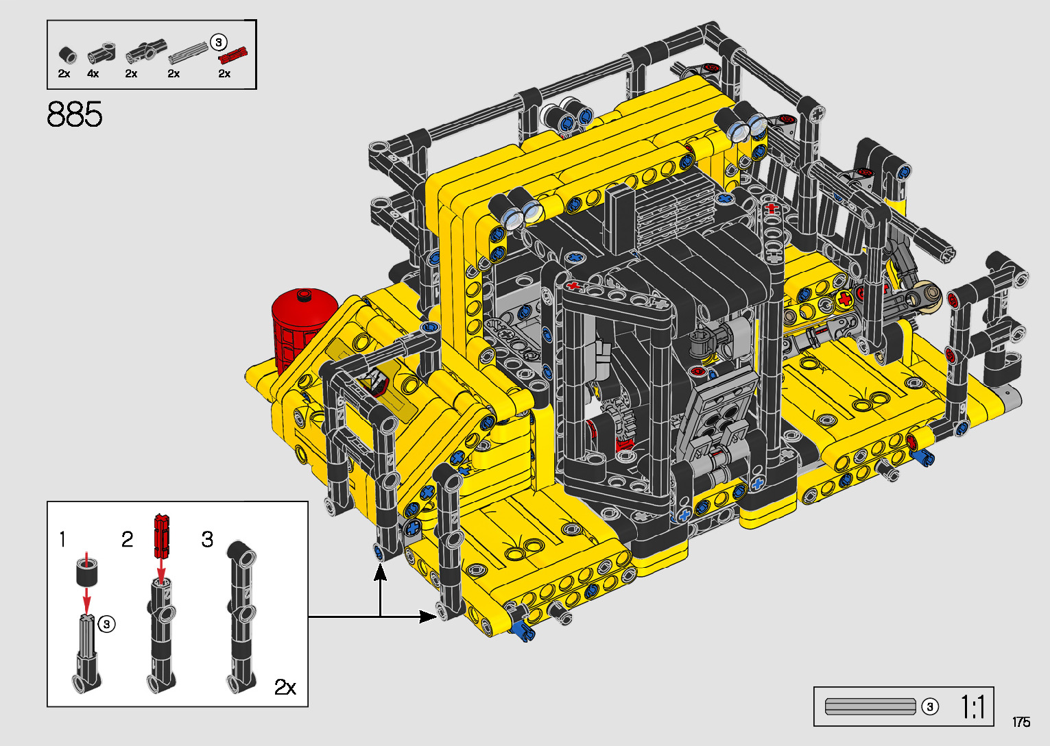The height and width of the screenshot is (746, 1050).
Task: Click the 2x multiplier in the sub-assembly box
Action: point(285,686)
